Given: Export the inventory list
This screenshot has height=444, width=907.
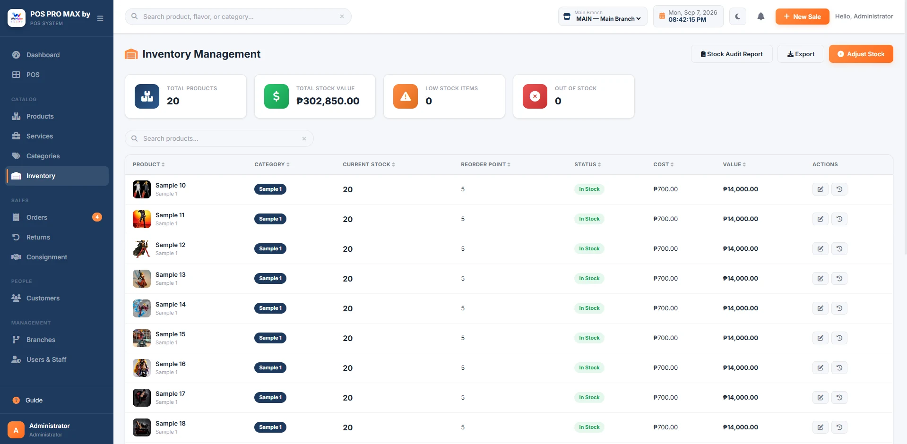Looking at the screenshot, I should click(801, 54).
